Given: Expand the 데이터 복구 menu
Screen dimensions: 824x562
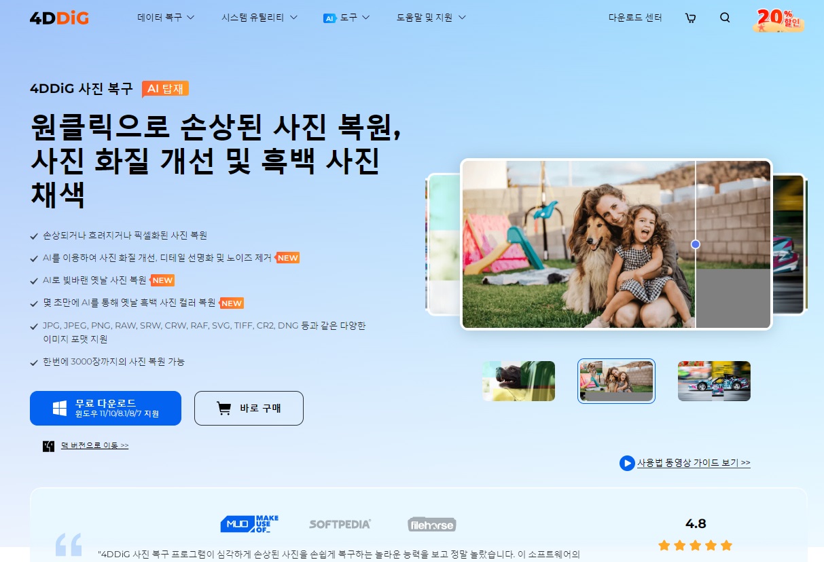Looking at the screenshot, I should point(166,18).
